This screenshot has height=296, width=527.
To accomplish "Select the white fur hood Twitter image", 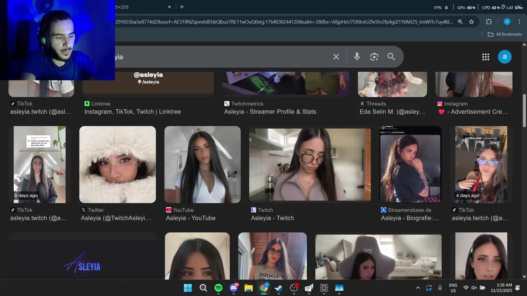I will [x=117, y=164].
